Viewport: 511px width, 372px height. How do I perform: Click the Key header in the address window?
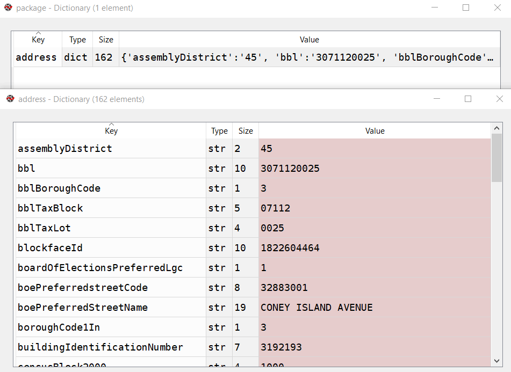(x=111, y=130)
